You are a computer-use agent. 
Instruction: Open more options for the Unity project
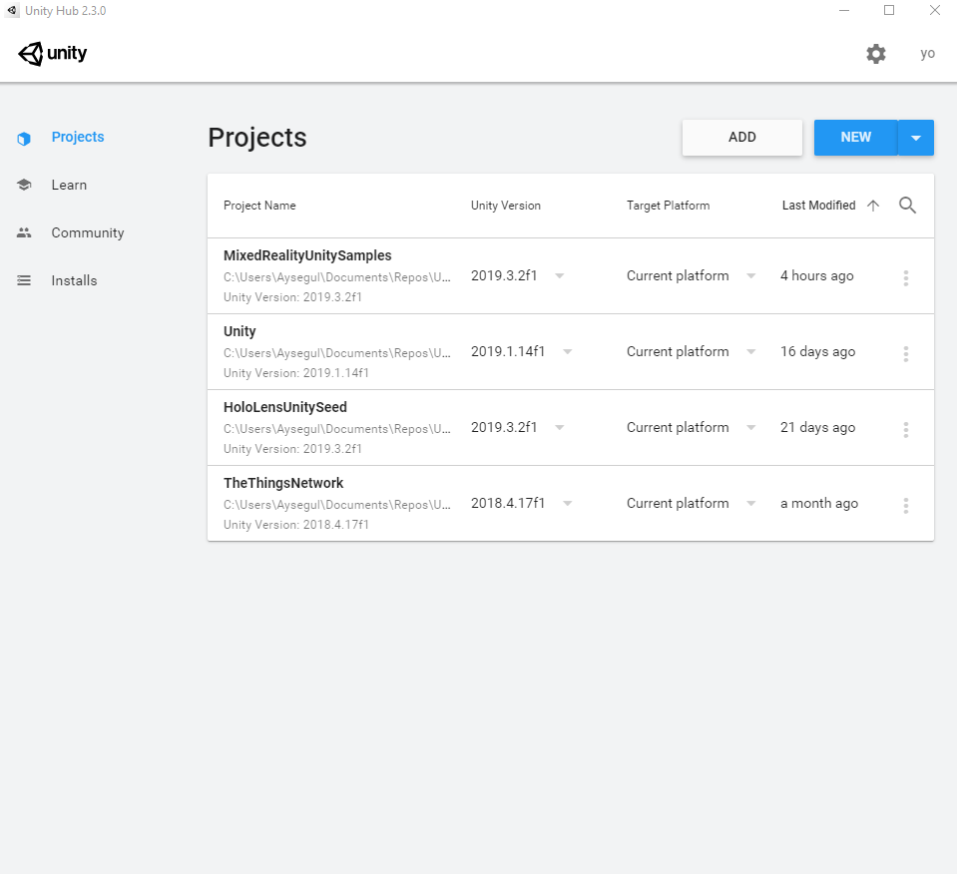(906, 354)
